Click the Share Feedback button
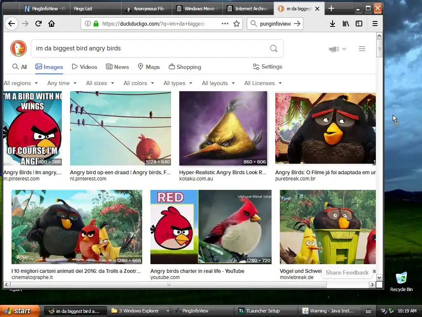Viewport: 422px width, 317px height. (347, 272)
